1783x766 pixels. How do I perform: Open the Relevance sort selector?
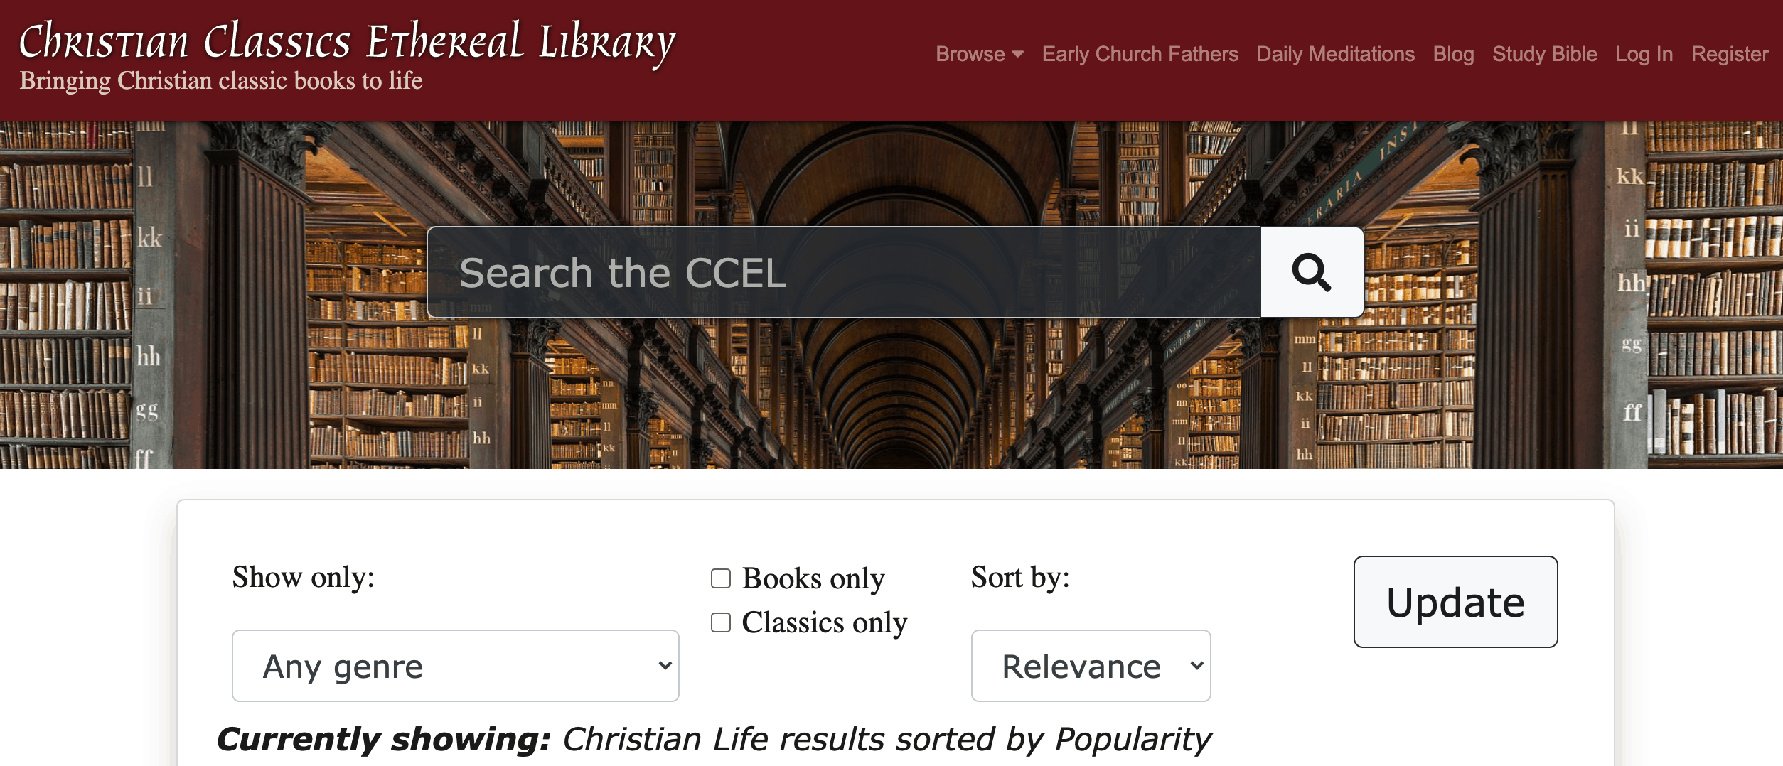[x=1090, y=664]
